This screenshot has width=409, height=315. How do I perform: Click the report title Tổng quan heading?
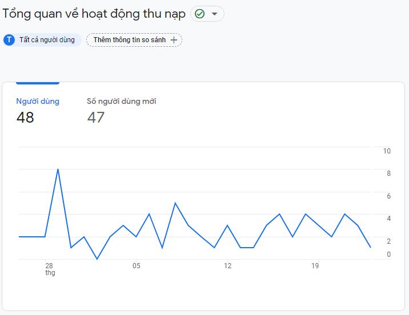click(x=94, y=14)
